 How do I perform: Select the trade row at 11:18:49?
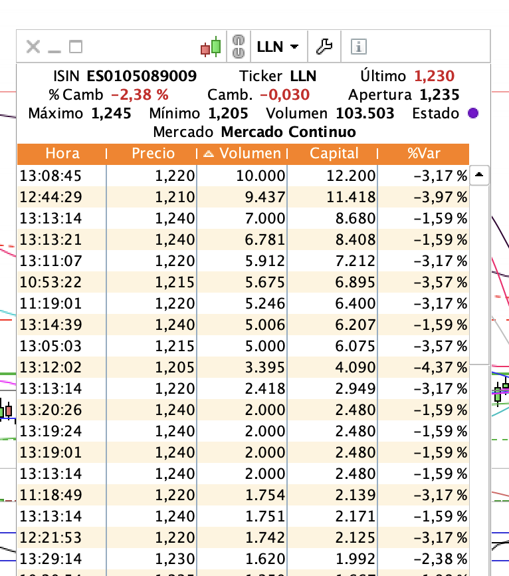pos(243,495)
